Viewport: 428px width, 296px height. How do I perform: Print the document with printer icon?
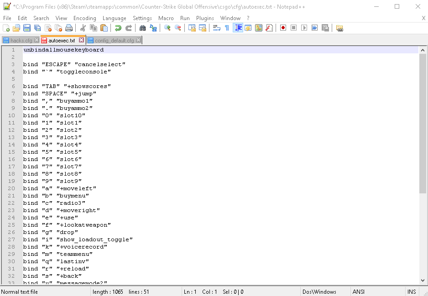click(x=69, y=28)
